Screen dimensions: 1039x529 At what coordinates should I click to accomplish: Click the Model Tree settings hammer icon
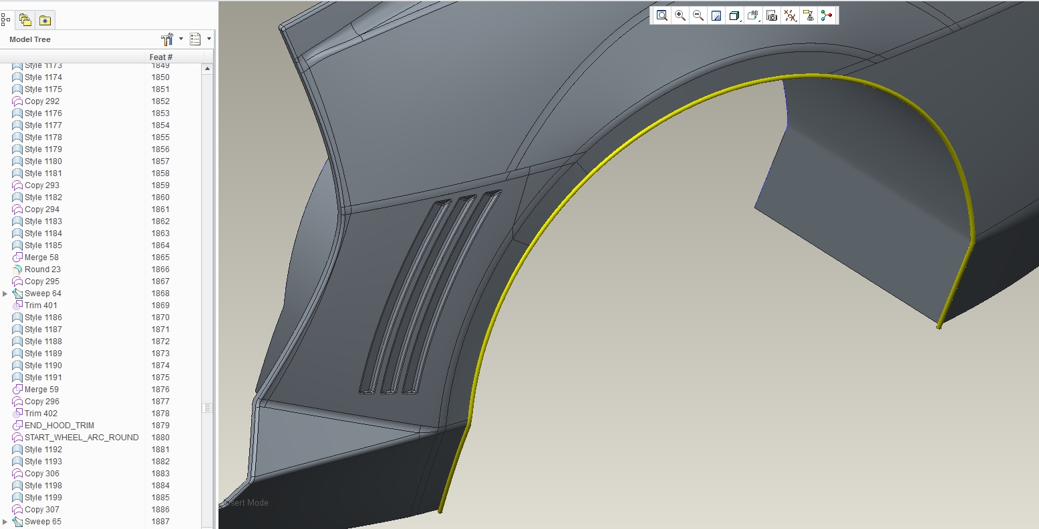point(168,39)
